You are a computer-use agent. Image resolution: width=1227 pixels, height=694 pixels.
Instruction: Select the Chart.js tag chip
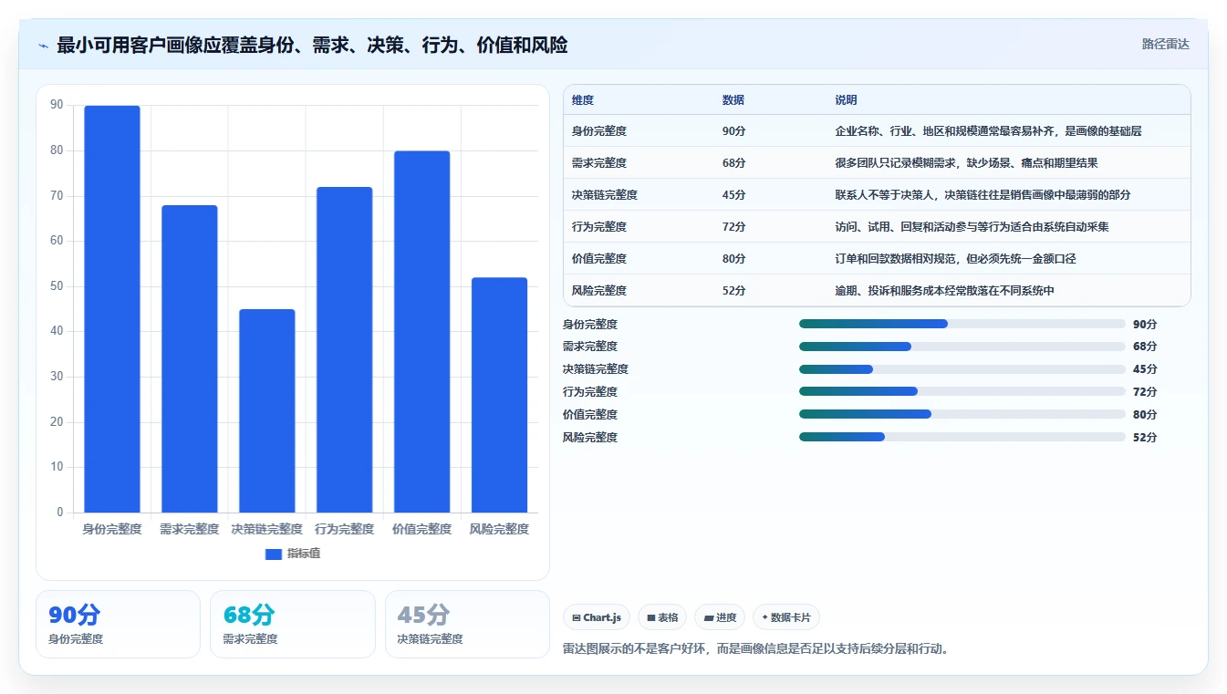click(x=597, y=617)
